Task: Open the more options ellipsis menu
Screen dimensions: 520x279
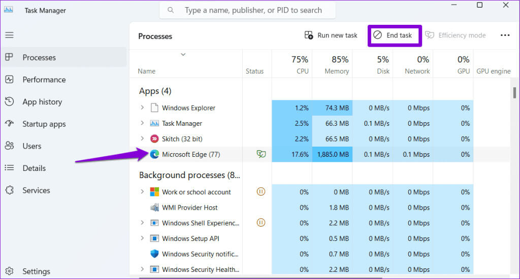Action: click(505, 36)
